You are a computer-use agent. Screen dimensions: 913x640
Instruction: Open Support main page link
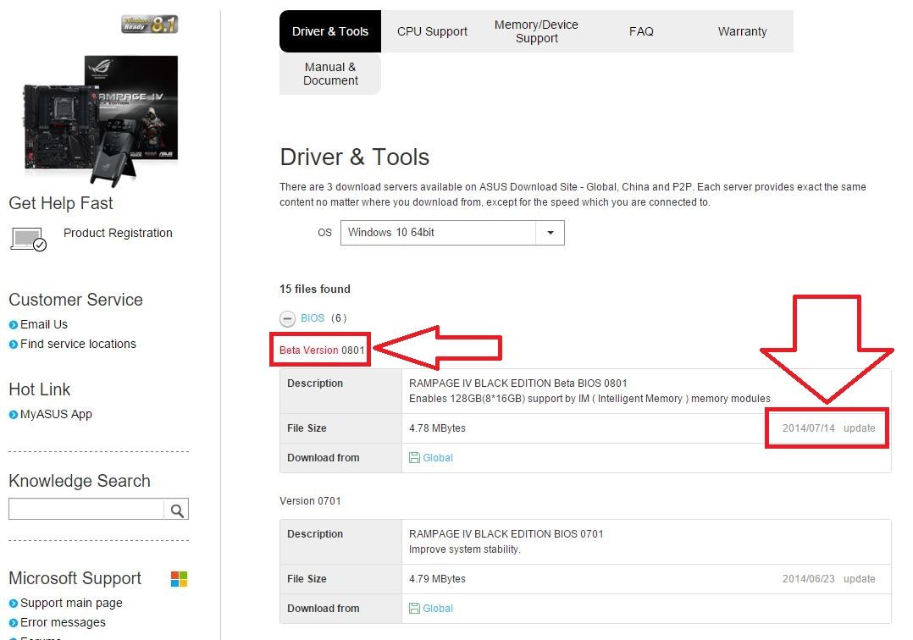click(x=71, y=604)
